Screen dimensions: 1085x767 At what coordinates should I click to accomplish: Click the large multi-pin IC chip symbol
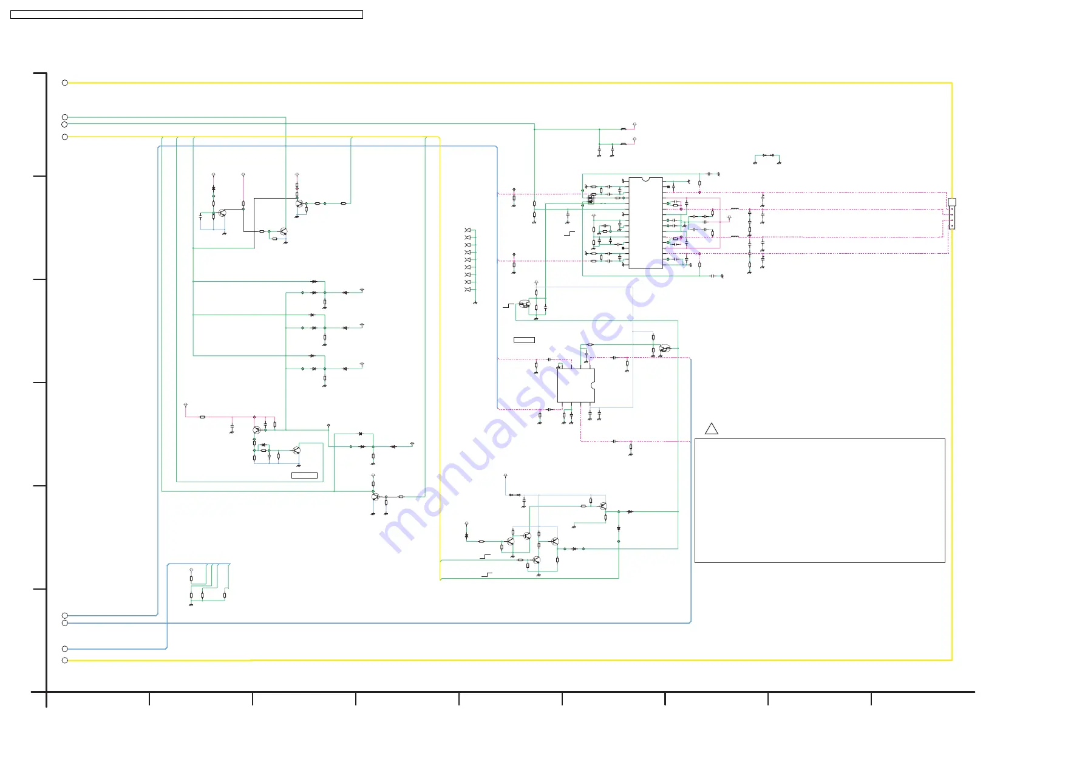pyautogui.click(x=645, y=223)
